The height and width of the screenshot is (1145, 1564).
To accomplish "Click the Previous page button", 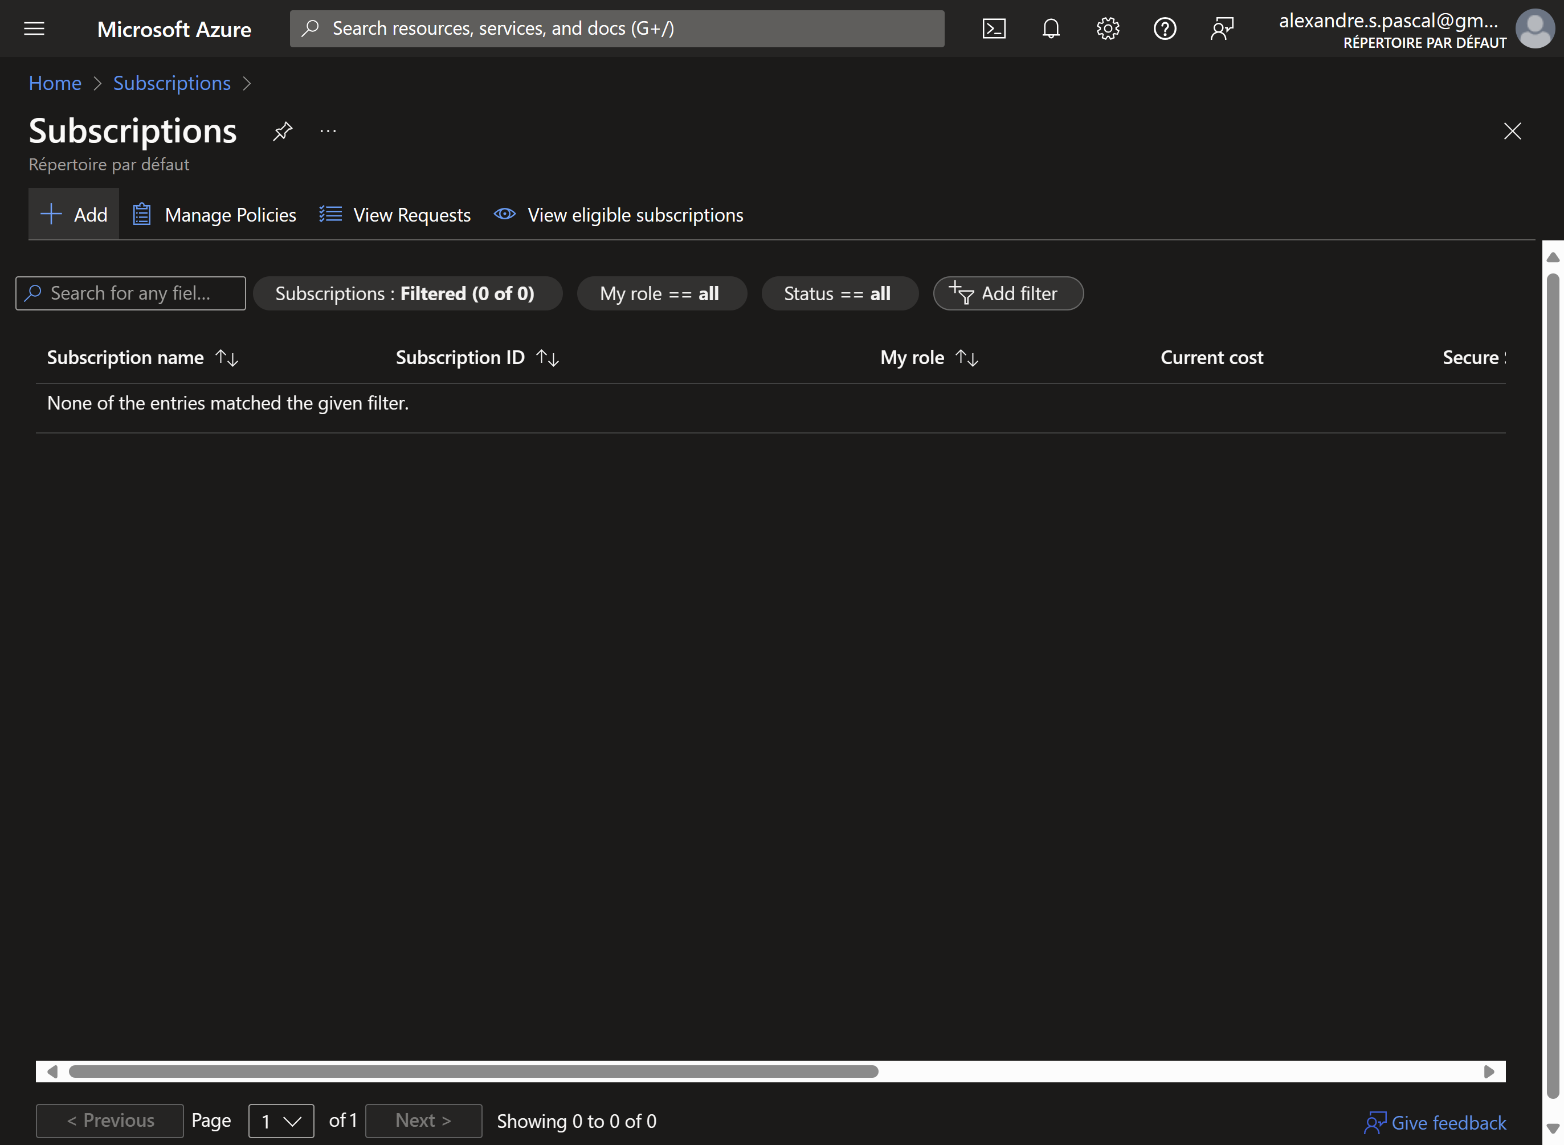I will click(x=109, y=1121).
